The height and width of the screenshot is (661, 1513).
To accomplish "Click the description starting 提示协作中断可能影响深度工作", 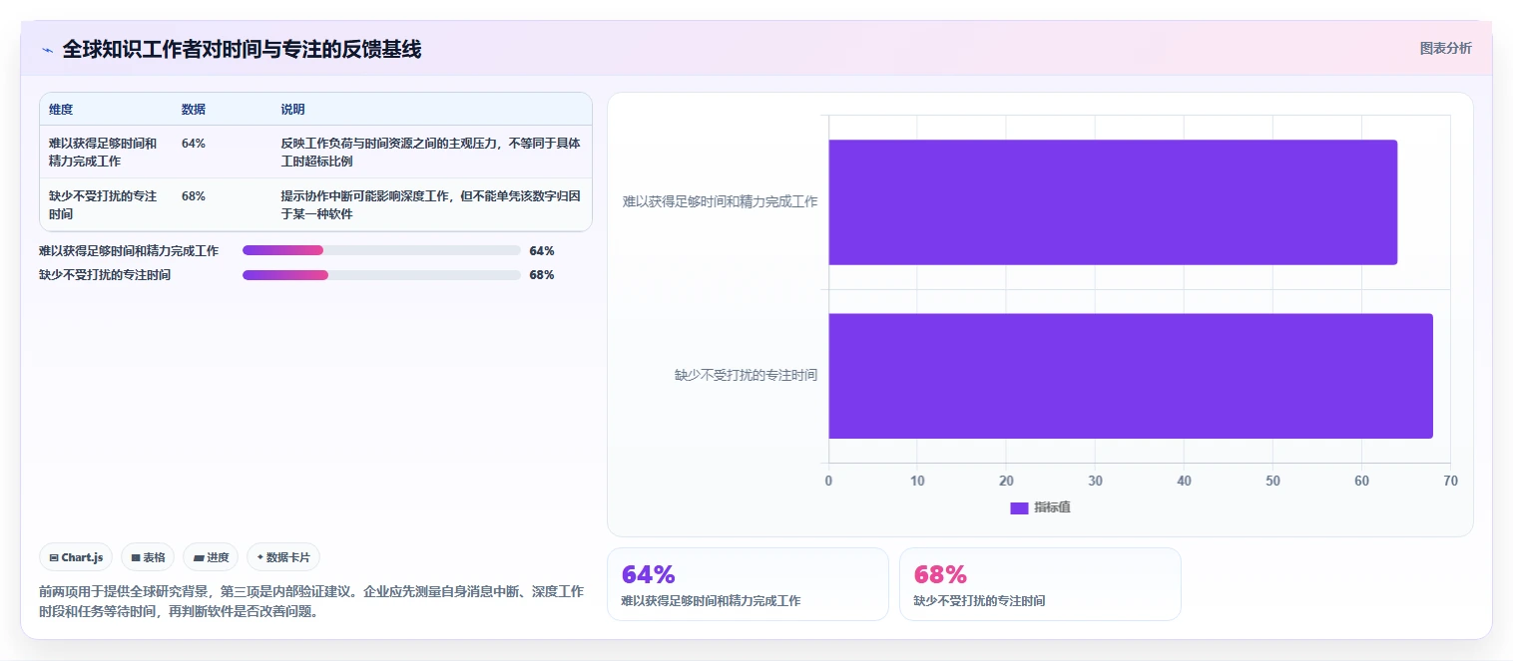I will [430, 204].
